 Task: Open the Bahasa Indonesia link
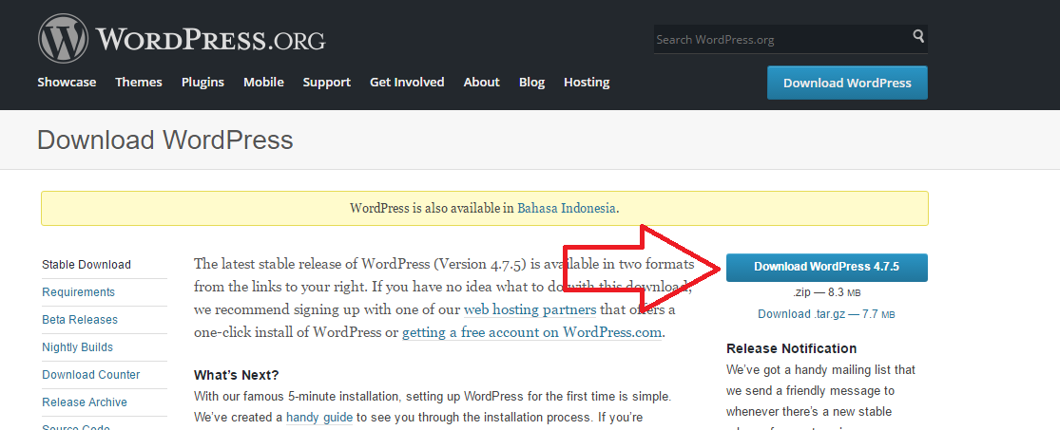[x=566, y=208]
